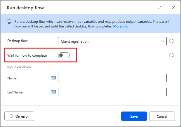Open the Client registration combo box
This screenshot has width=181, height=127.
pyautogui.click(x=112, y=41)
